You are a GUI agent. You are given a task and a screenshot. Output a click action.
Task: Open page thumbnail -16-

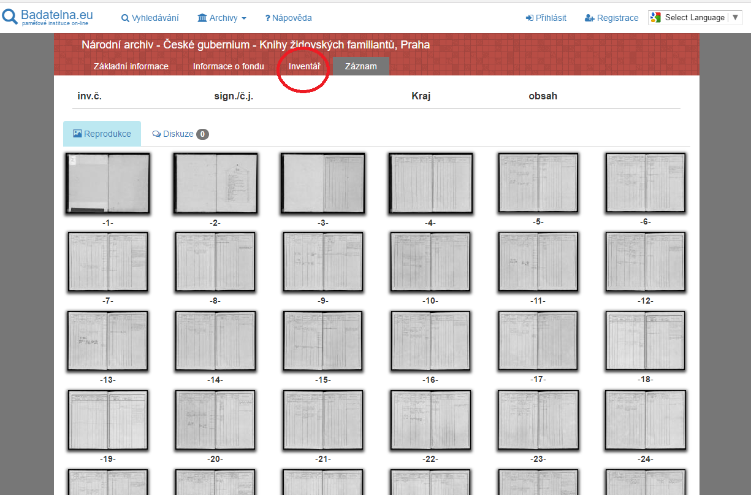(x=430, y=341)
